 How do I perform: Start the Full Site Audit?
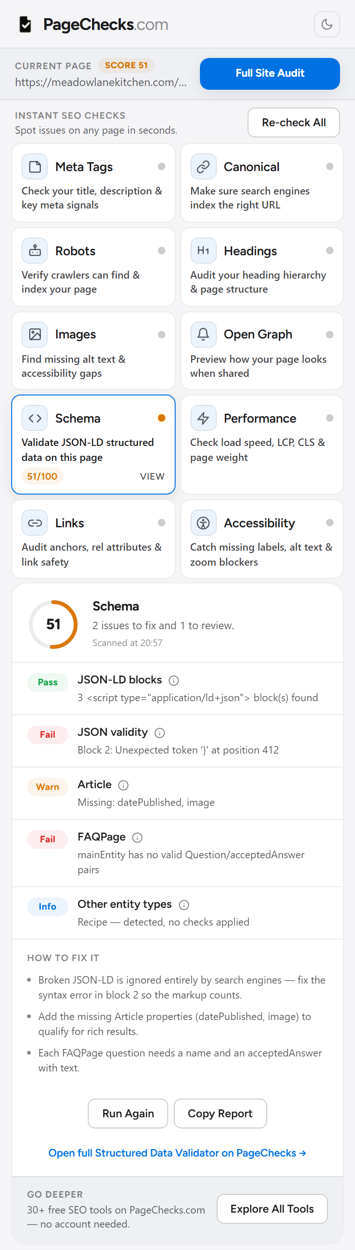[270, 73]
